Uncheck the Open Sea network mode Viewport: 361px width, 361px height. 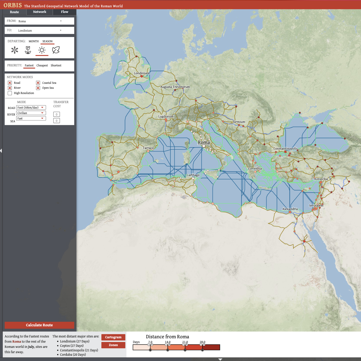tap(38, 88)
